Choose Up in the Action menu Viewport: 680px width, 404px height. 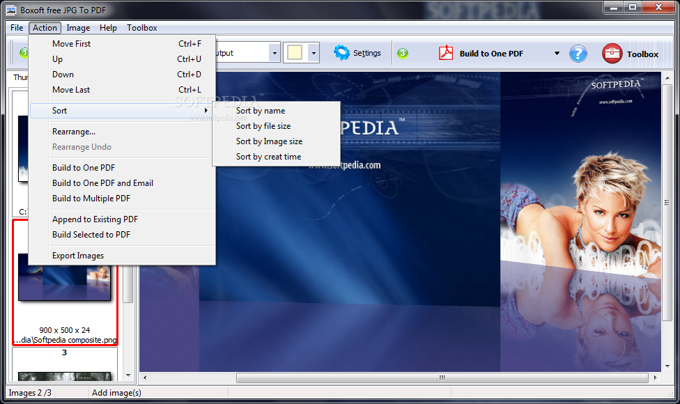coord(123,59)
